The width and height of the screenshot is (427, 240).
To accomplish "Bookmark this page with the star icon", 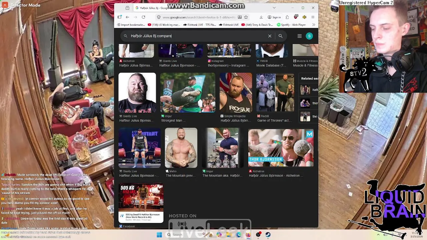I will (246, 17).
